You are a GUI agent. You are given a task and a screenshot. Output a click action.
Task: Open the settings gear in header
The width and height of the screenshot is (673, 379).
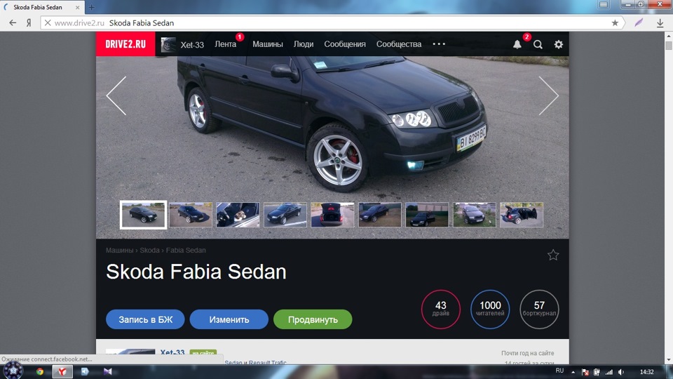click(x=559, y=44)
